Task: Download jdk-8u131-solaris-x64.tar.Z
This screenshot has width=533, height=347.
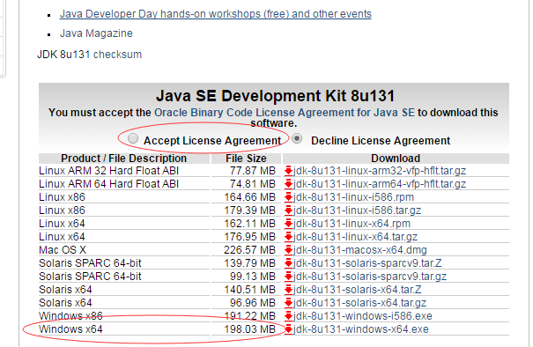Action: coord(358,290)
